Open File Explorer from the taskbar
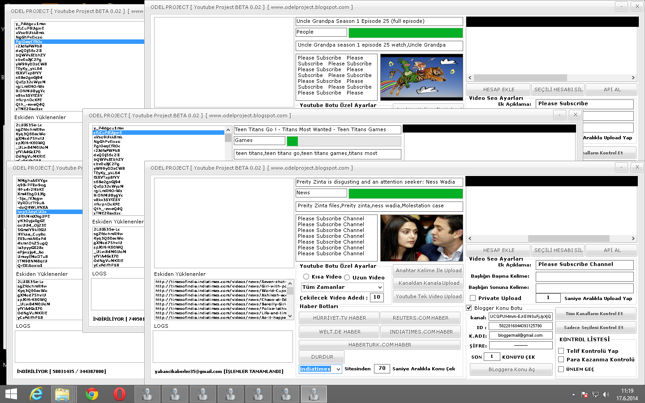 [62, 394]
